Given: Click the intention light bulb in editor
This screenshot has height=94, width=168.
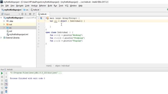Looking at the screenshot, I should click(x=48, y=18).
